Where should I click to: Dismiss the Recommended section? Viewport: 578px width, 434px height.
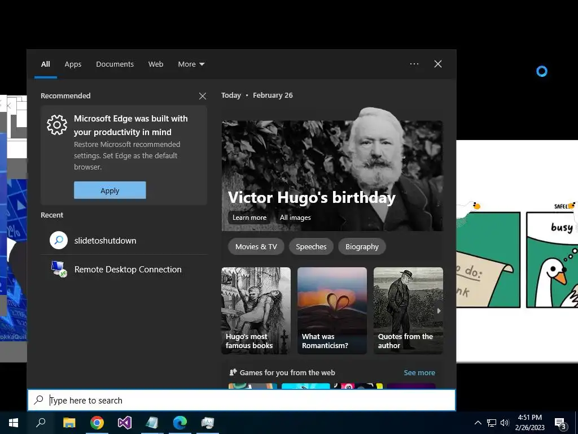point(203,96)
